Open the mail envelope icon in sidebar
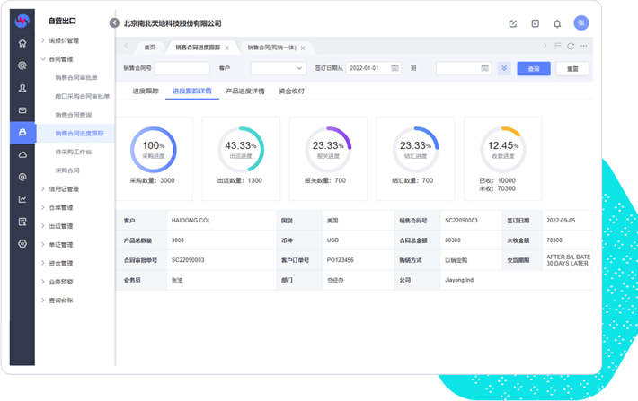 click(22, 110)
